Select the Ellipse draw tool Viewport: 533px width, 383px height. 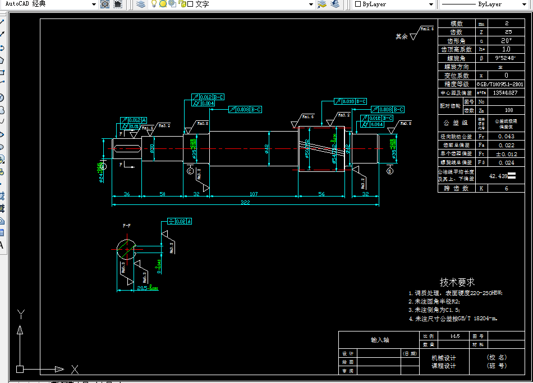pos(2,135)
